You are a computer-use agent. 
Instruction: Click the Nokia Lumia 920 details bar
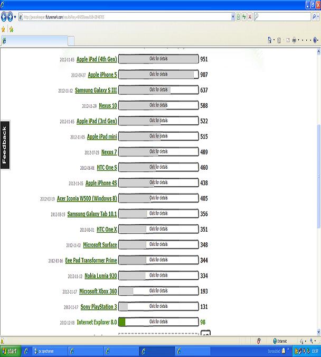158,276
